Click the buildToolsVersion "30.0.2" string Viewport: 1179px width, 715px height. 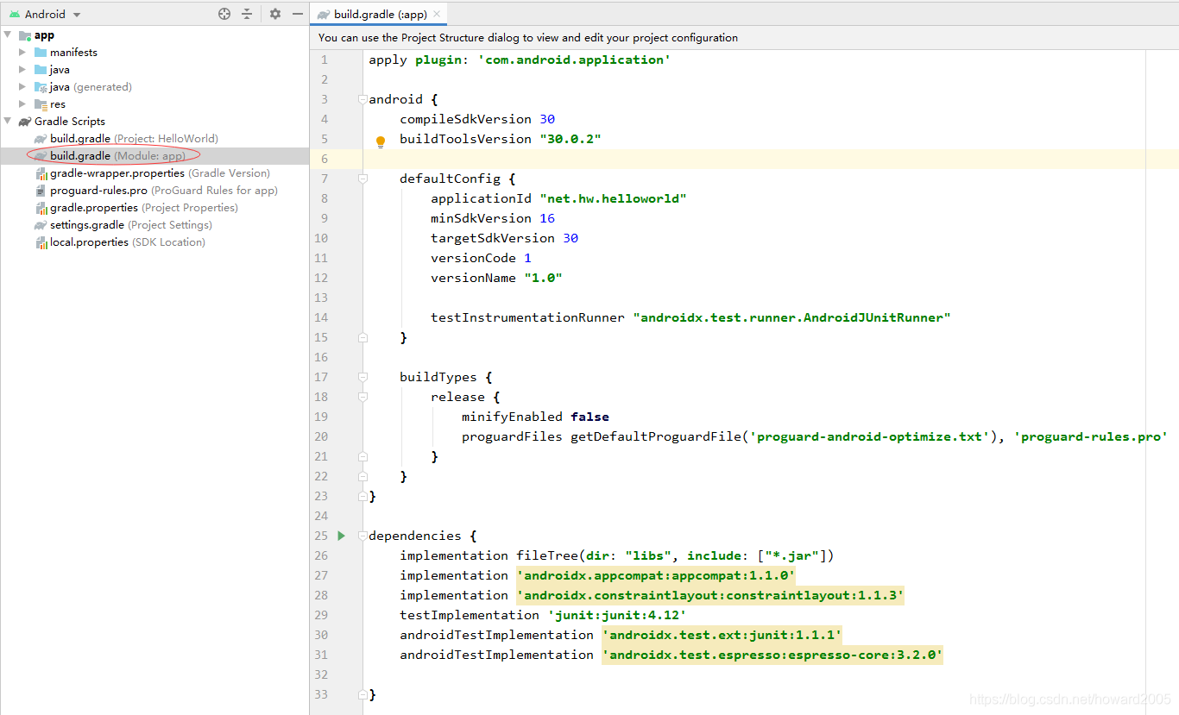pos(571,139)
